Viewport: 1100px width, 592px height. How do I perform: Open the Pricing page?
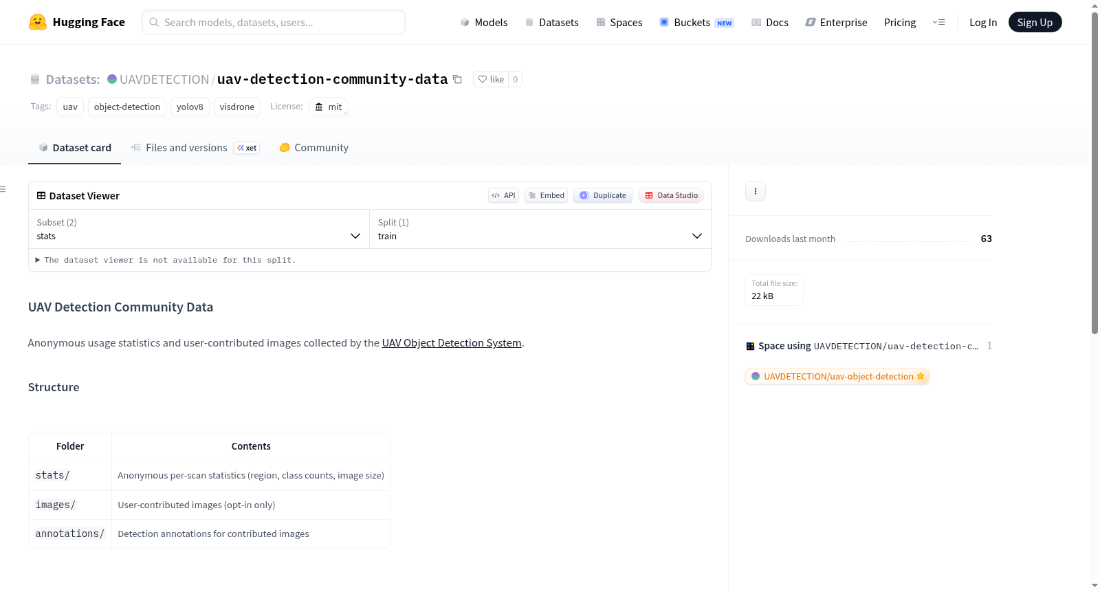tap(900, 22)
